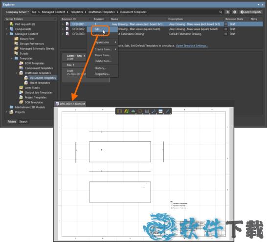This screenshot has width=267, height=242.
Task: Select the line drawing tool in toolbar
Action: pyautogui.click(x=167, y=111)
